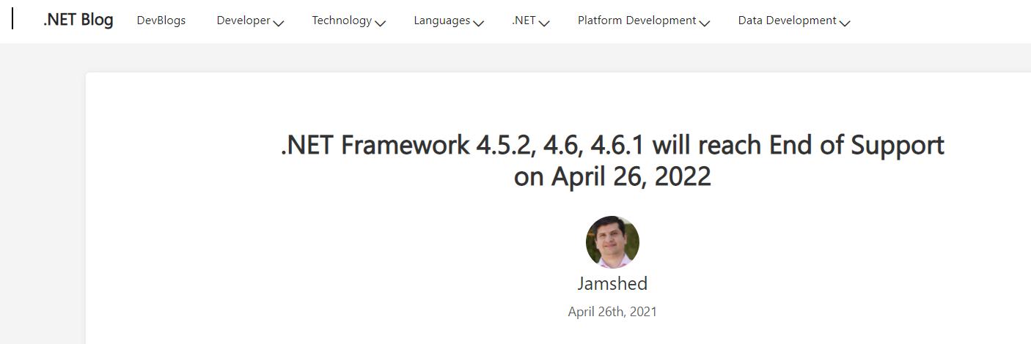Click the Data Development chevron icon
This screenshot has width=1031, height=344.
tap(844, 23)
